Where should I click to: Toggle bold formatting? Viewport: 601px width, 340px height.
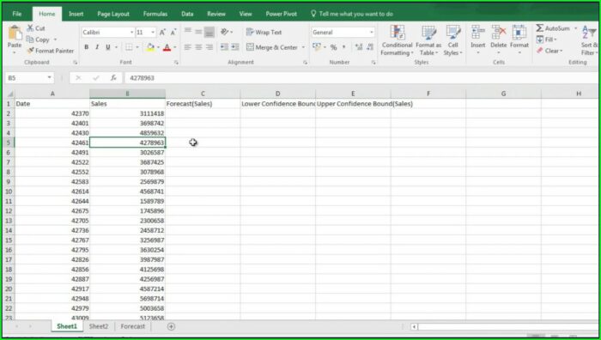[86, 47]
